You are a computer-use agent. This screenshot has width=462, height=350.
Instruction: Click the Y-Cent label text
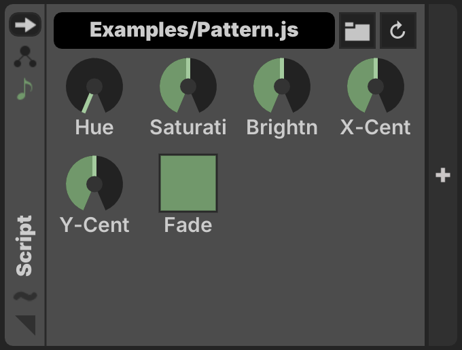point(94,225)
